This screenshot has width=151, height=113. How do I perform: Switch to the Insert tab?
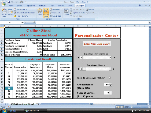(x=19, y=6)
